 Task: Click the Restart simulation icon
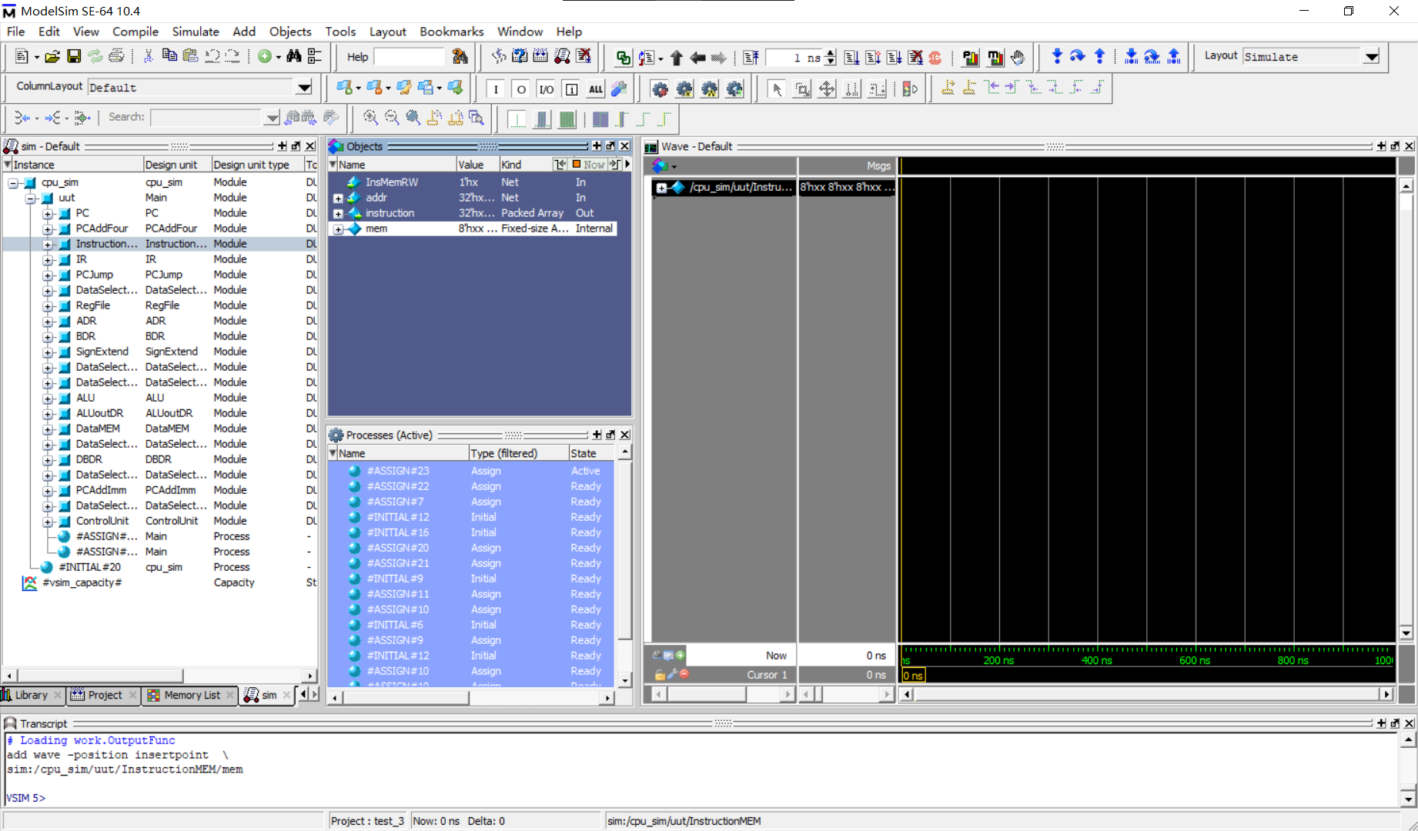click(751, 57)
